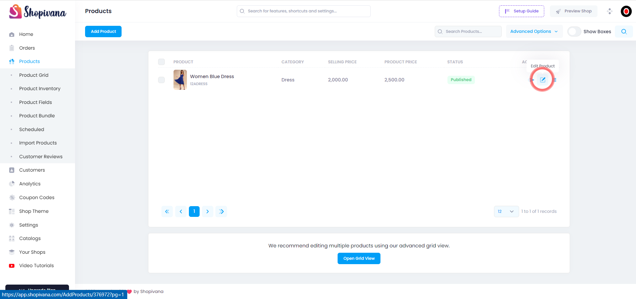Image resolution: width=636 pixels, height=299 pixels.
Task: Click the Orders label in sidebar
Action: [27, 48]
